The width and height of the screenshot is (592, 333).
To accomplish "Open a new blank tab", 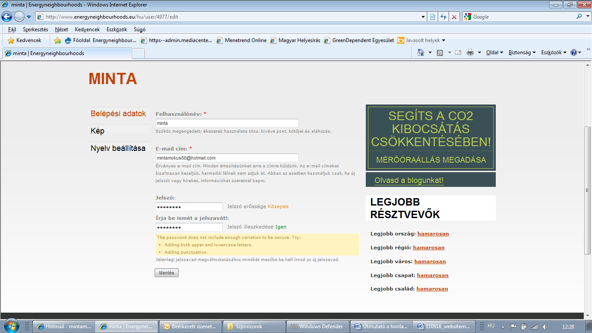I will pos(138,53).
